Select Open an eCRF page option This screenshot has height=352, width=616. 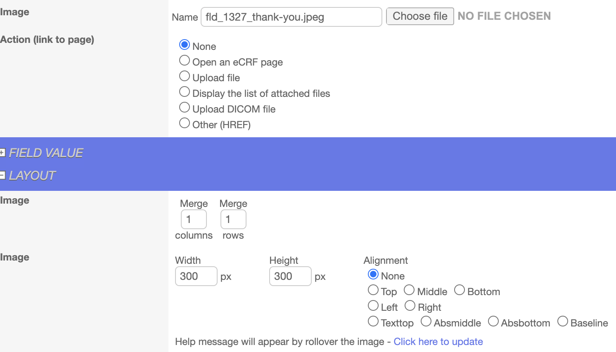point(185,61)
